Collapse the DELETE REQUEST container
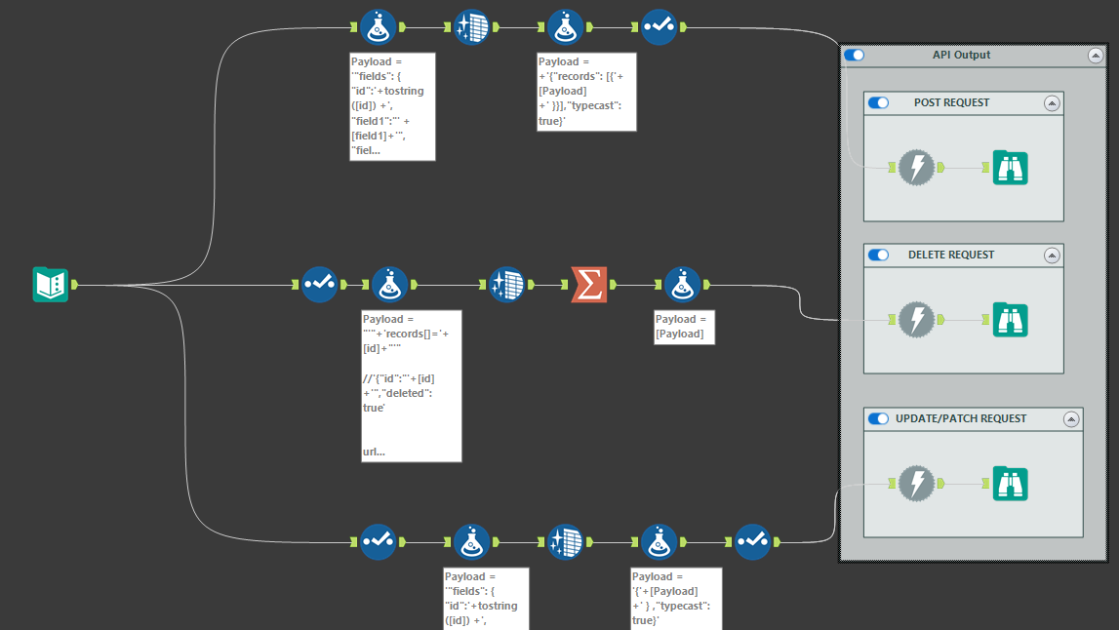 click(1051, 255)
